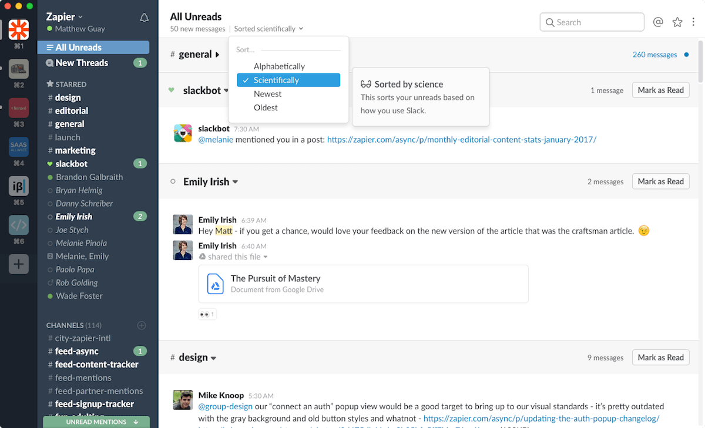Collapse the Emily Irish section

pos(236,182)
